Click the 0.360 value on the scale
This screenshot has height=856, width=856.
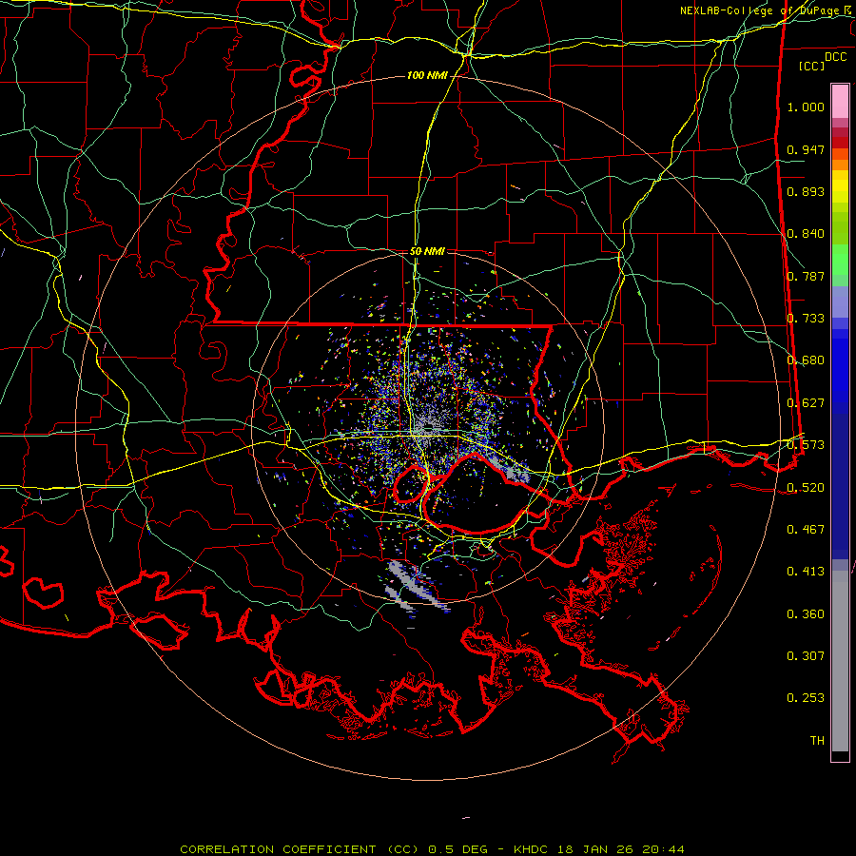click(x=806, y=614)
